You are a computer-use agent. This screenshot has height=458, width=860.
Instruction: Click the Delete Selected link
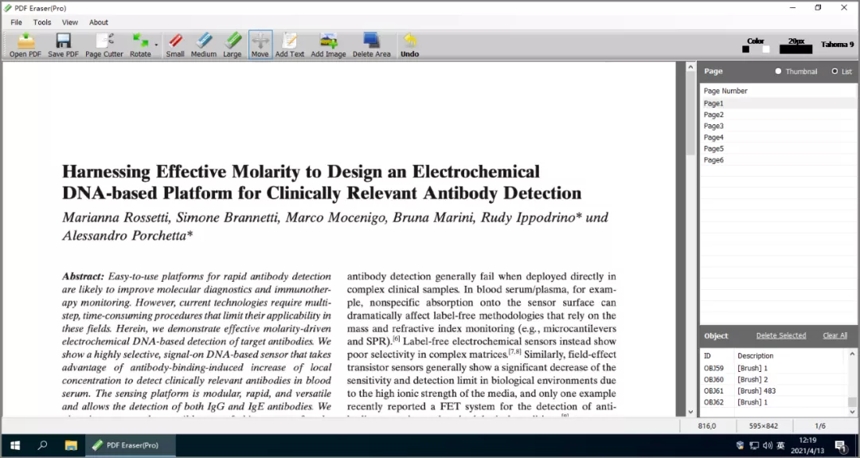(x=781, y=335)
